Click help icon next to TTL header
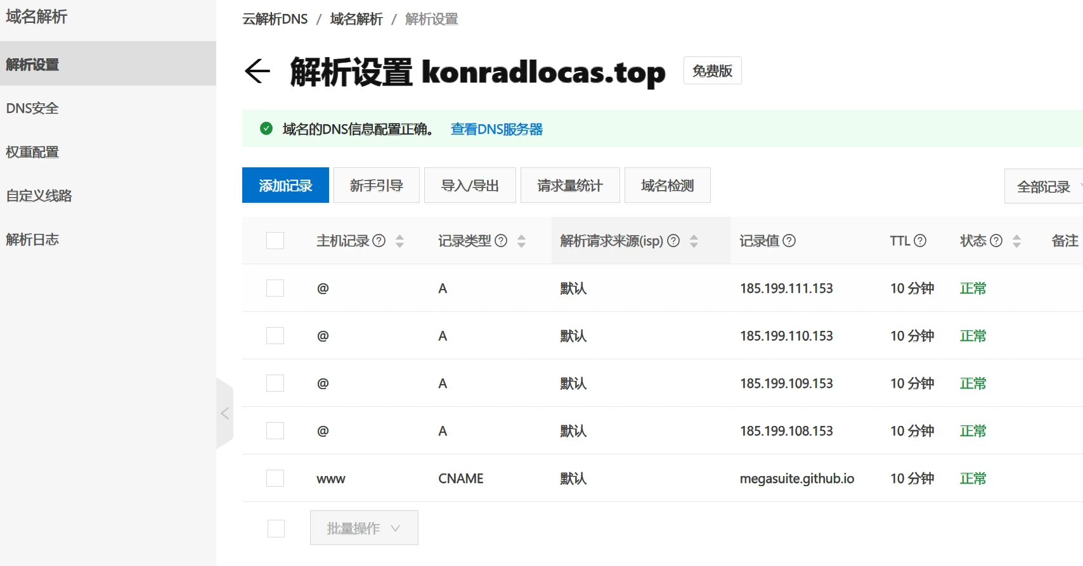This screenshot has width=1083, height=566. tap(920, 241)
